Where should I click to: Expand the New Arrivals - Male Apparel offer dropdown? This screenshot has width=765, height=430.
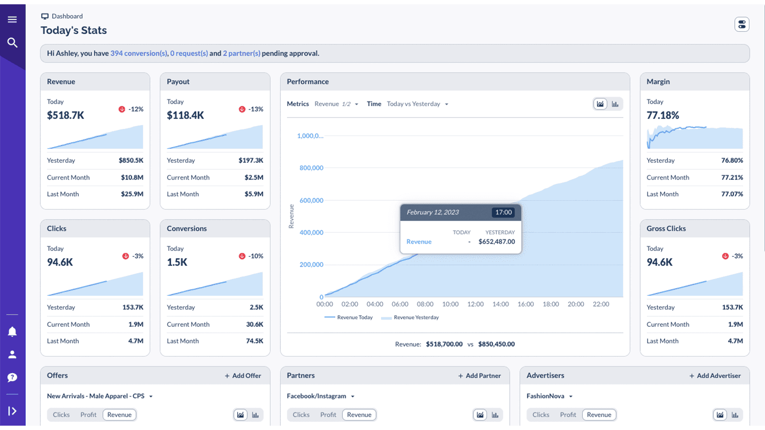click(150, 396)
